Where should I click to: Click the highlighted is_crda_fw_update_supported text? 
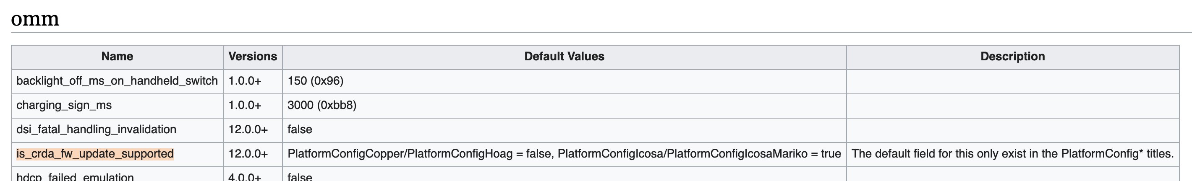tap(95, 154)
